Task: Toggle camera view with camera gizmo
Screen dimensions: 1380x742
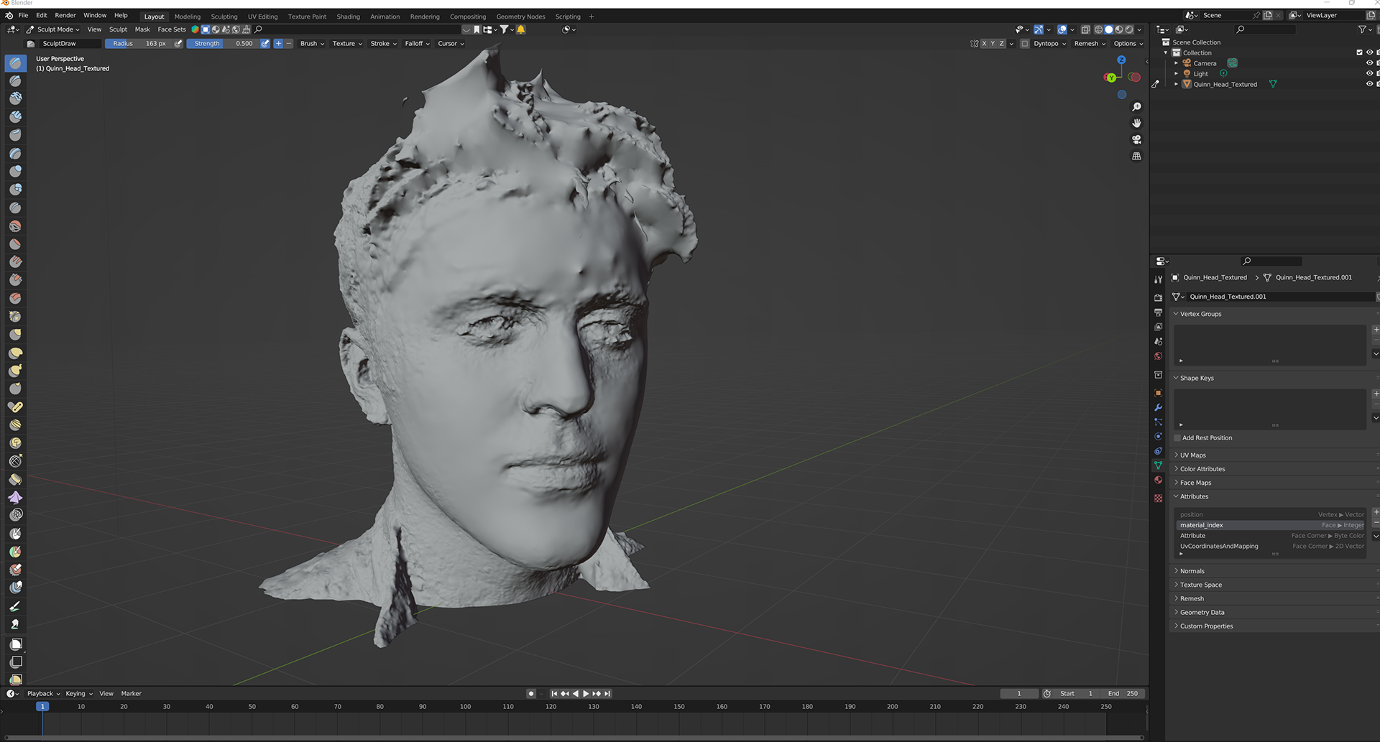Action: [1136, 139]
